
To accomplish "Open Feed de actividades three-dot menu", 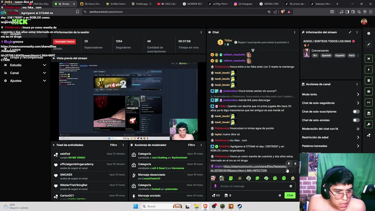I will (123, 145).
